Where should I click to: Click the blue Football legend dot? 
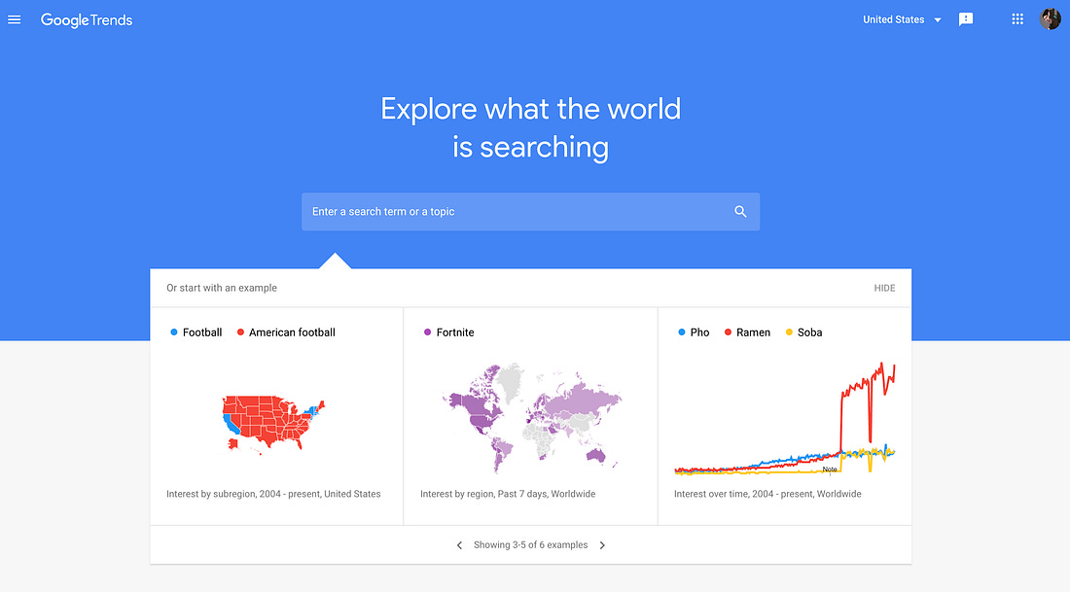174,332
